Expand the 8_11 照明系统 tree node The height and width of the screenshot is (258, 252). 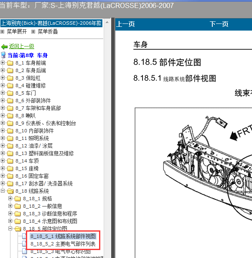click(x=3, y=138)
